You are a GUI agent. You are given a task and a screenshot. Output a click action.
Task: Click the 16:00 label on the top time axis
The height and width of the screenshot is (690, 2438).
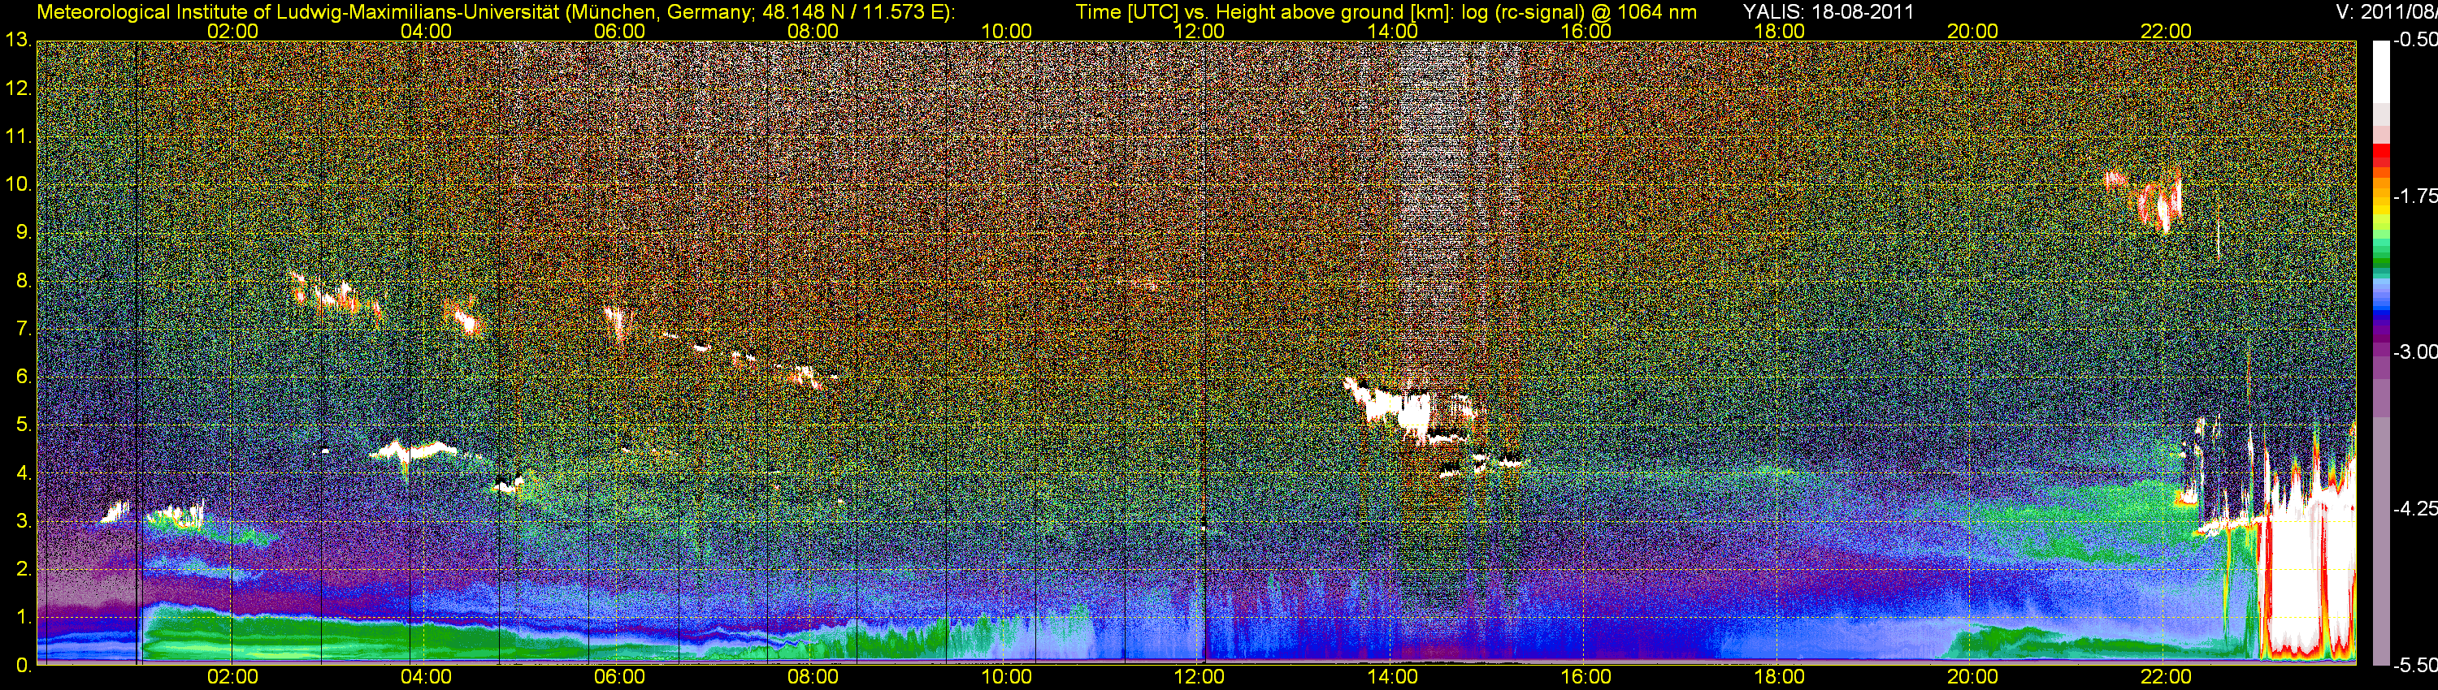click(x=1586, y=31)
